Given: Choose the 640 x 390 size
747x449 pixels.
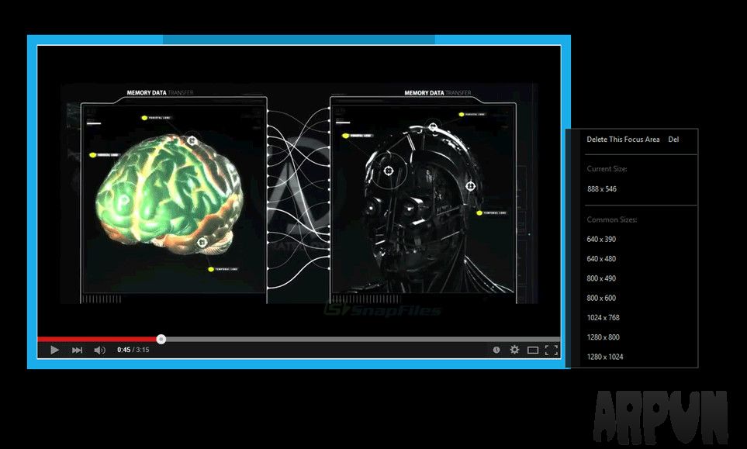Looking at the screenshot, I should [601, 239].
